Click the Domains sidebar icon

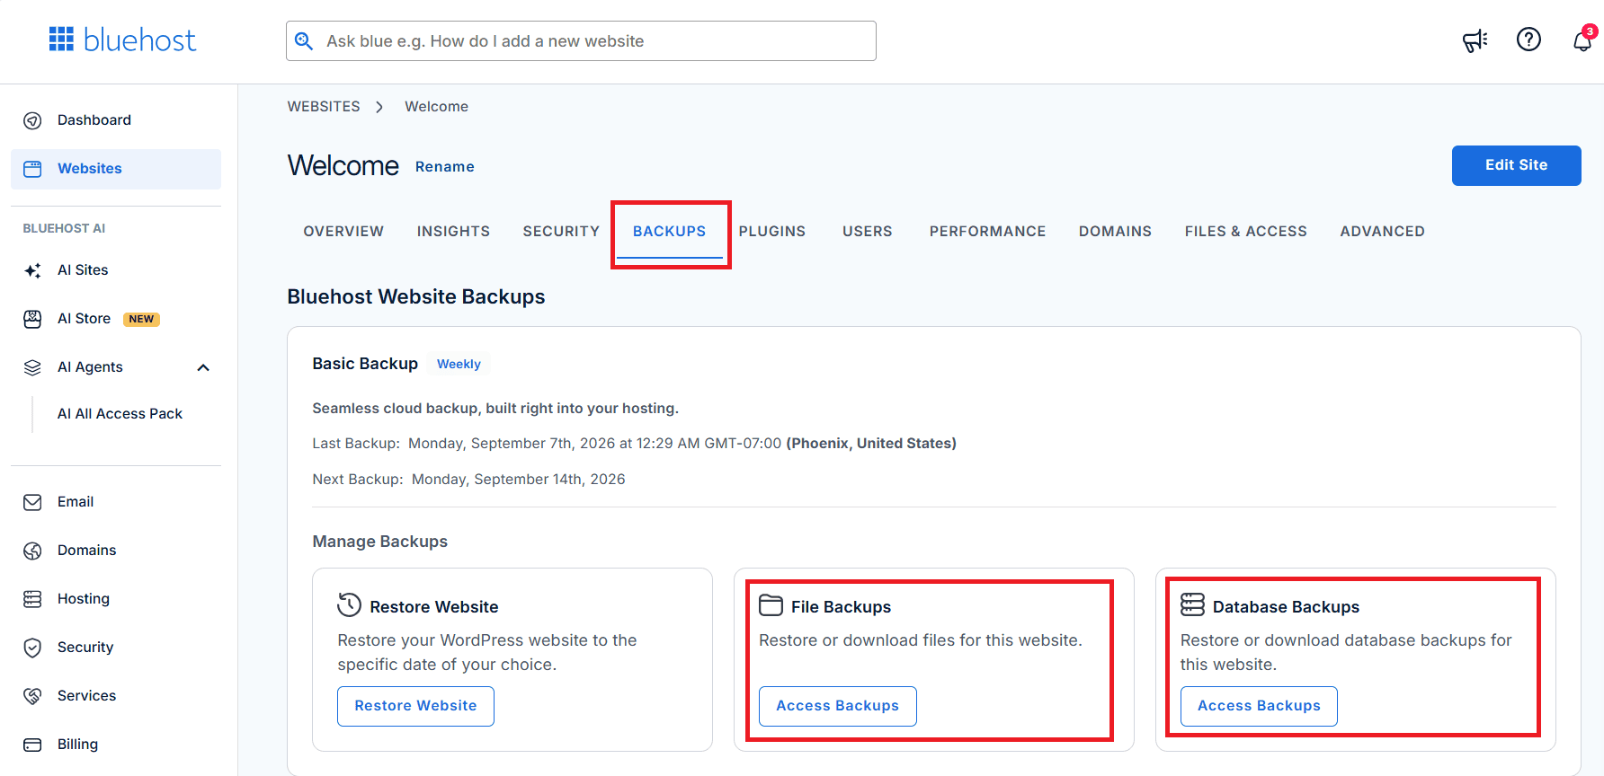coord(32,551)
